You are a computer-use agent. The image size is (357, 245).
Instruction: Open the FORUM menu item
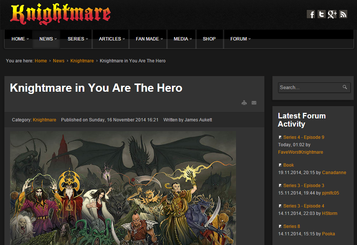point(239,39)
